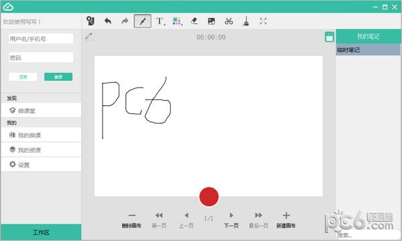Select the text T tool
Viewport: 402px width, 241px height.
pos(160,21)
